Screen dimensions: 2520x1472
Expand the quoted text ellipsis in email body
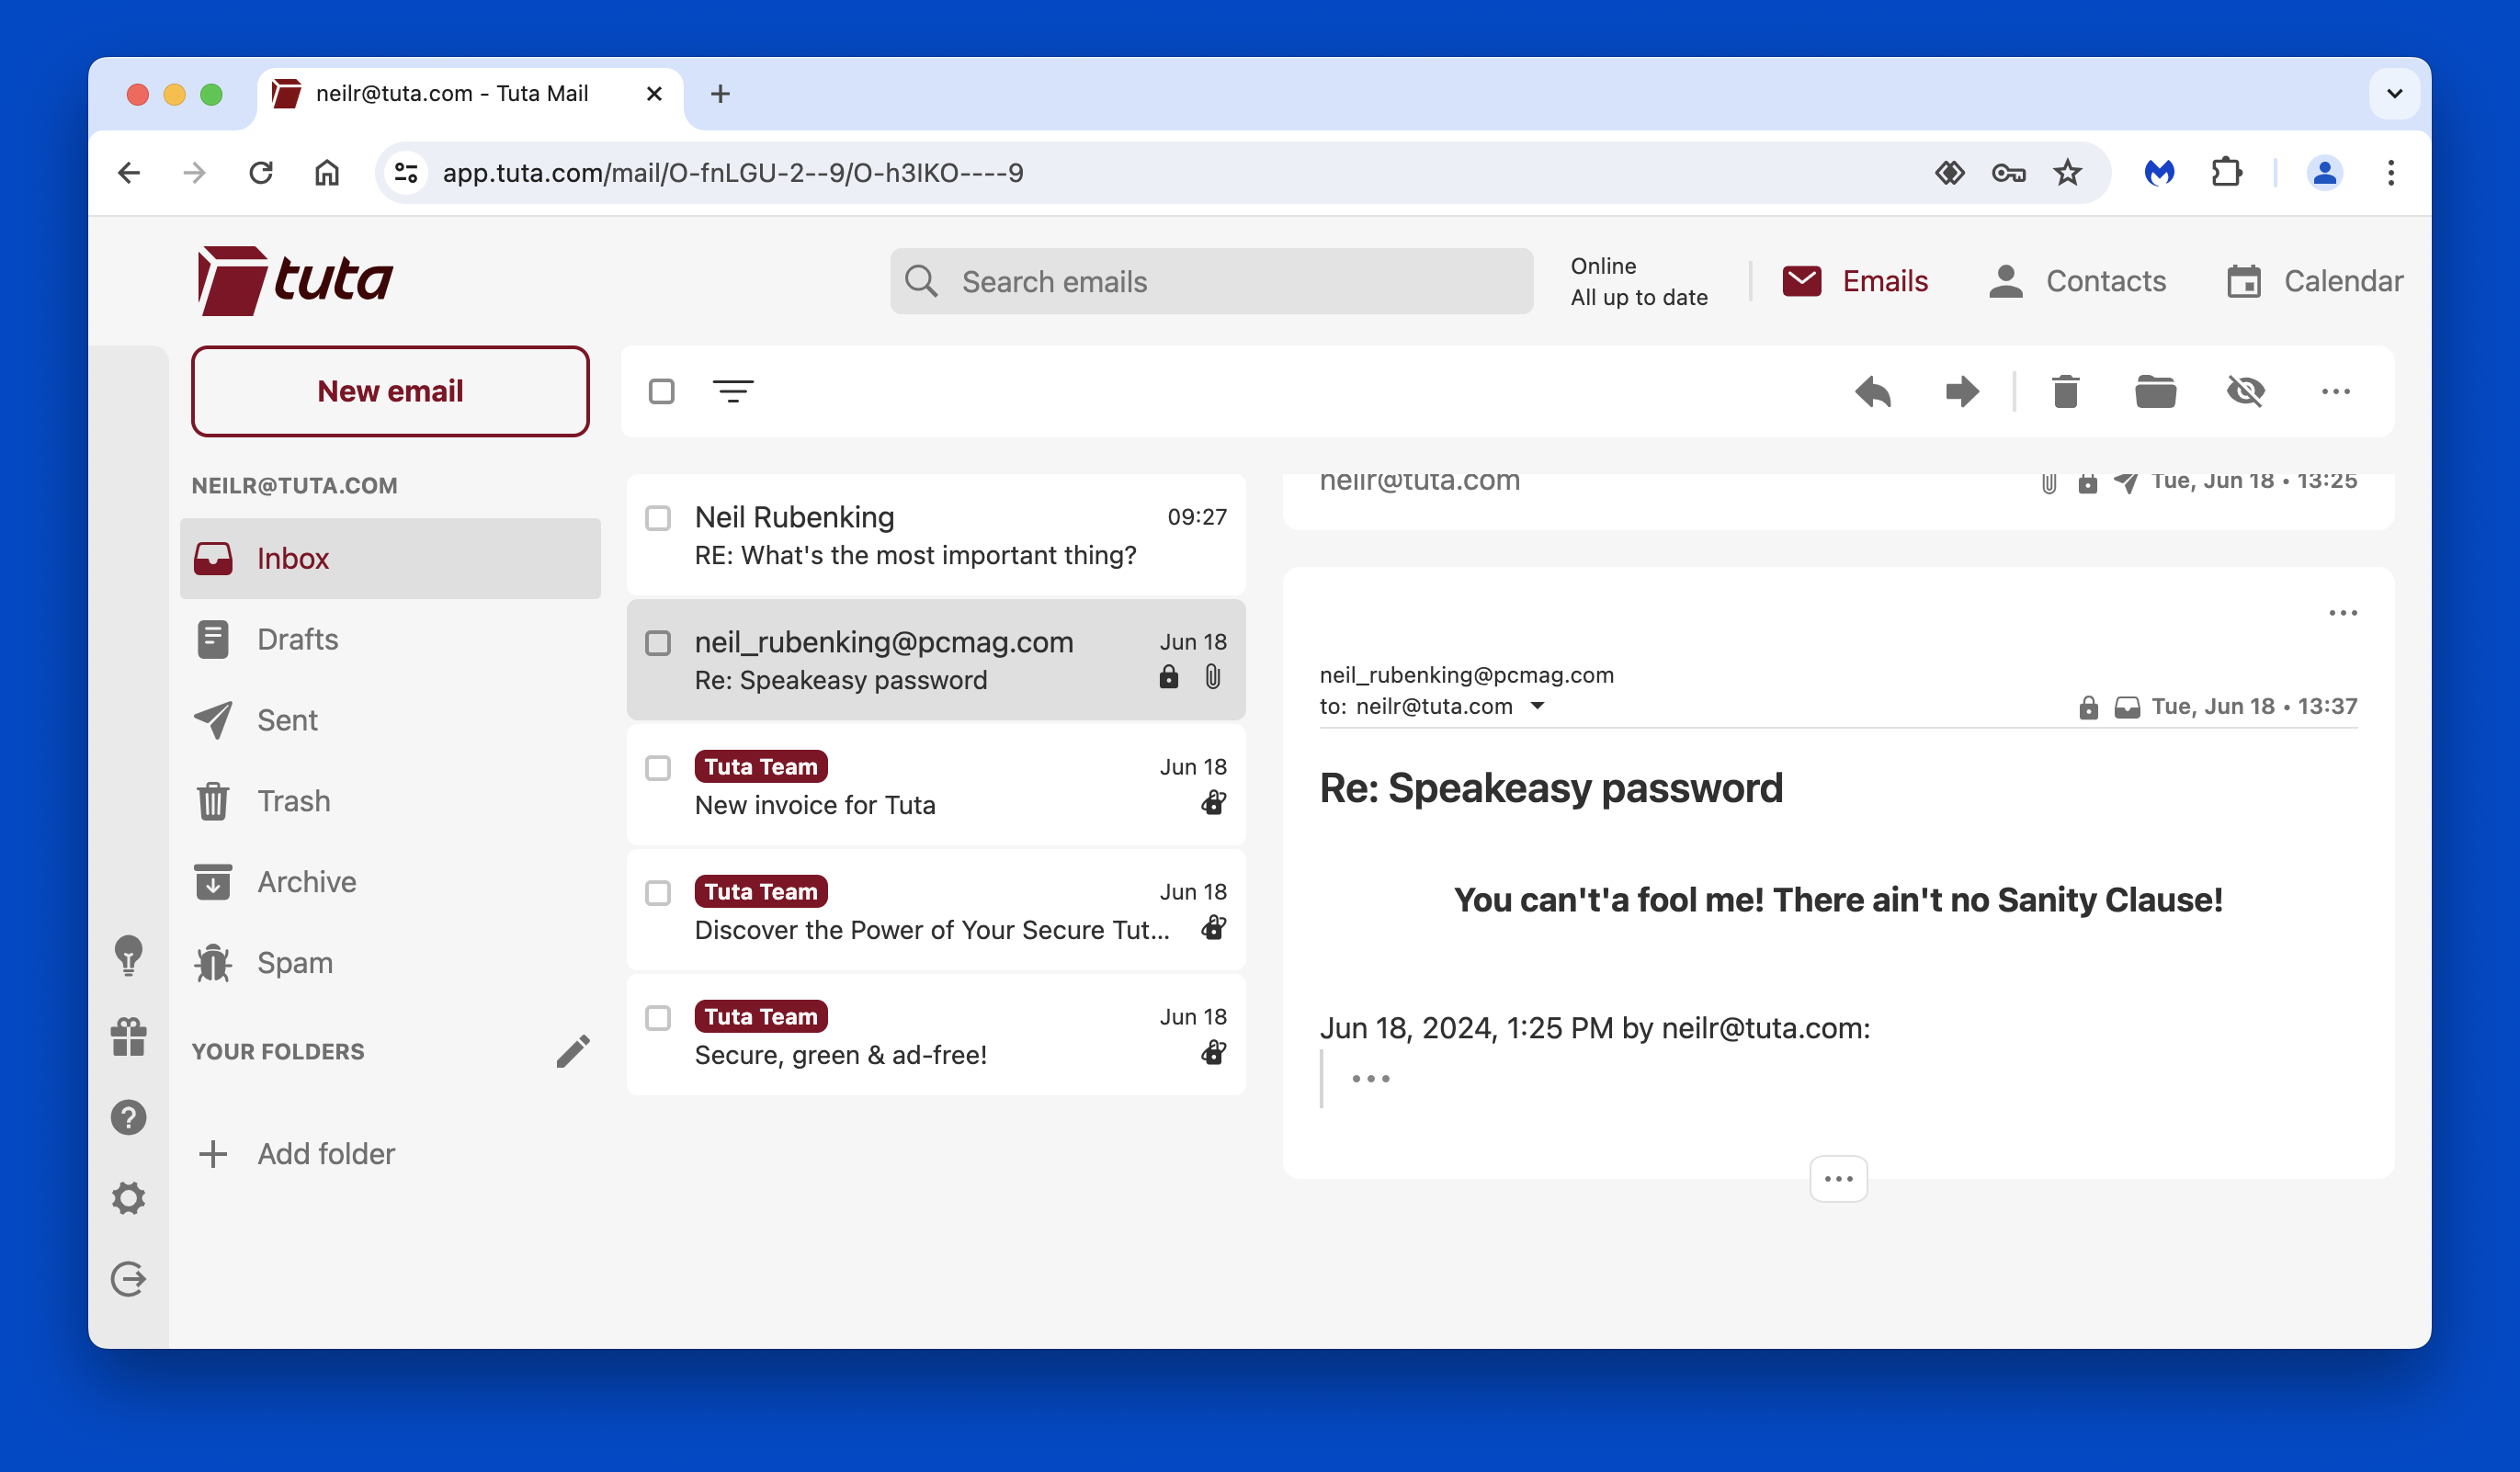[x=1371, y=1078]
